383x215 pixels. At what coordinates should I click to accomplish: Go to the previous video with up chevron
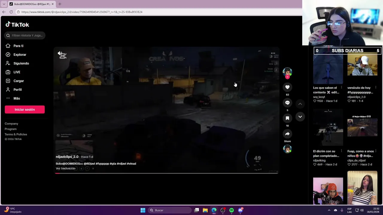click(300, 104)
